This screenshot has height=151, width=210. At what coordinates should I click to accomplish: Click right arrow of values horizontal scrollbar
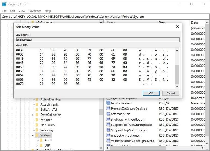(x=203, y=148)
